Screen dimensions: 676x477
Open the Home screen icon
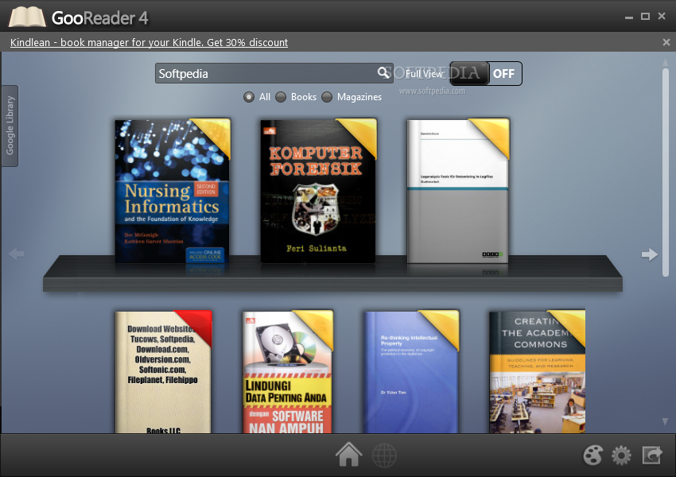tap(349, 455)
